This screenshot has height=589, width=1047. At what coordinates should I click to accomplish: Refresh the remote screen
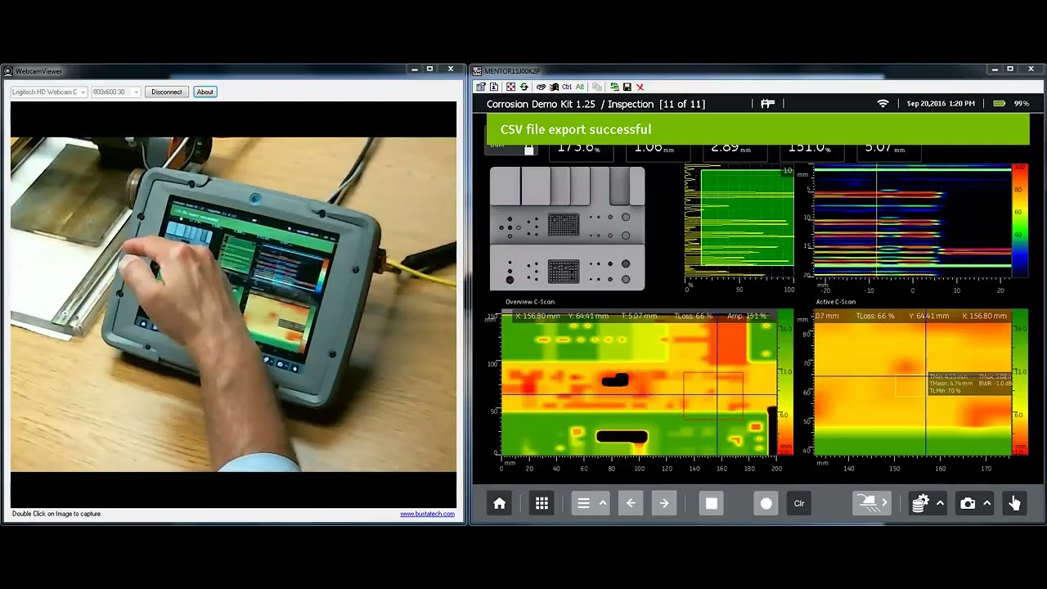524,87
